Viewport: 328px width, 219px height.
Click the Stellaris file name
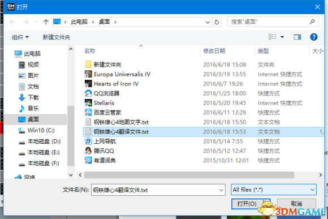[104, 103]
